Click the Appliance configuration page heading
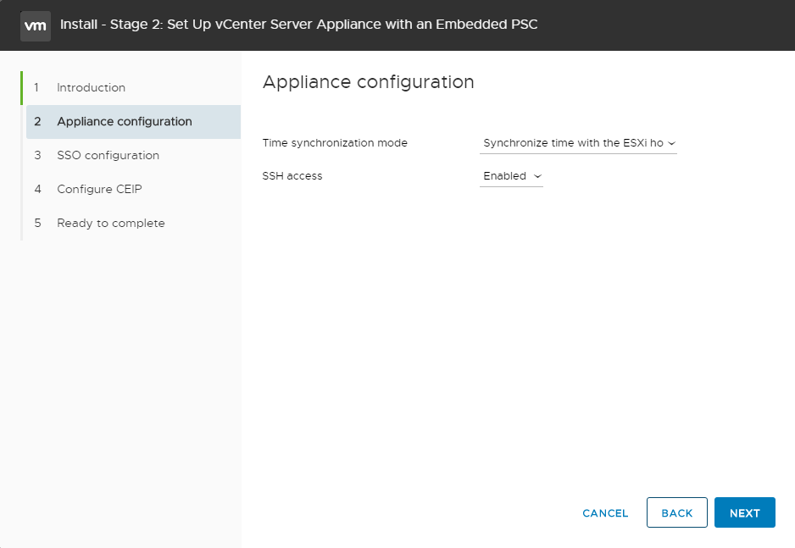 pyautogui.click(x=368, y=82)
